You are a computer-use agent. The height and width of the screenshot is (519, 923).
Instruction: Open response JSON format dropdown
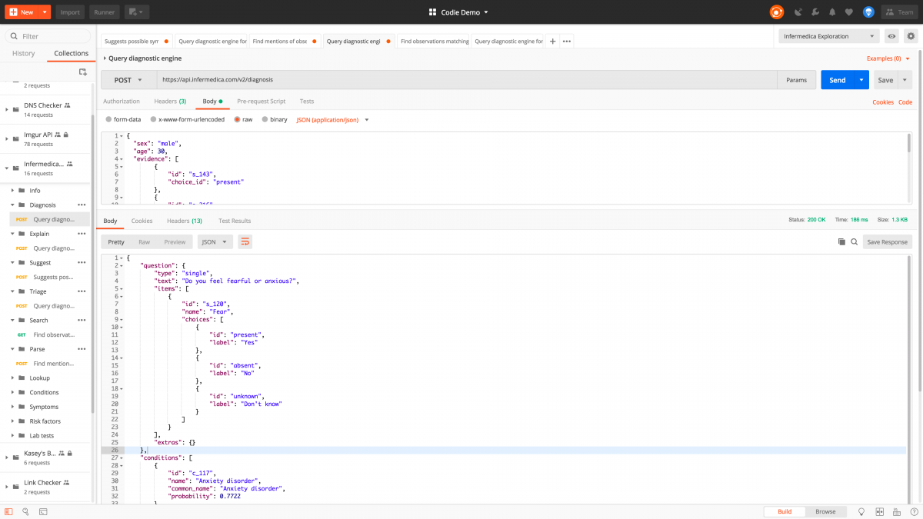tap(215, 241)
